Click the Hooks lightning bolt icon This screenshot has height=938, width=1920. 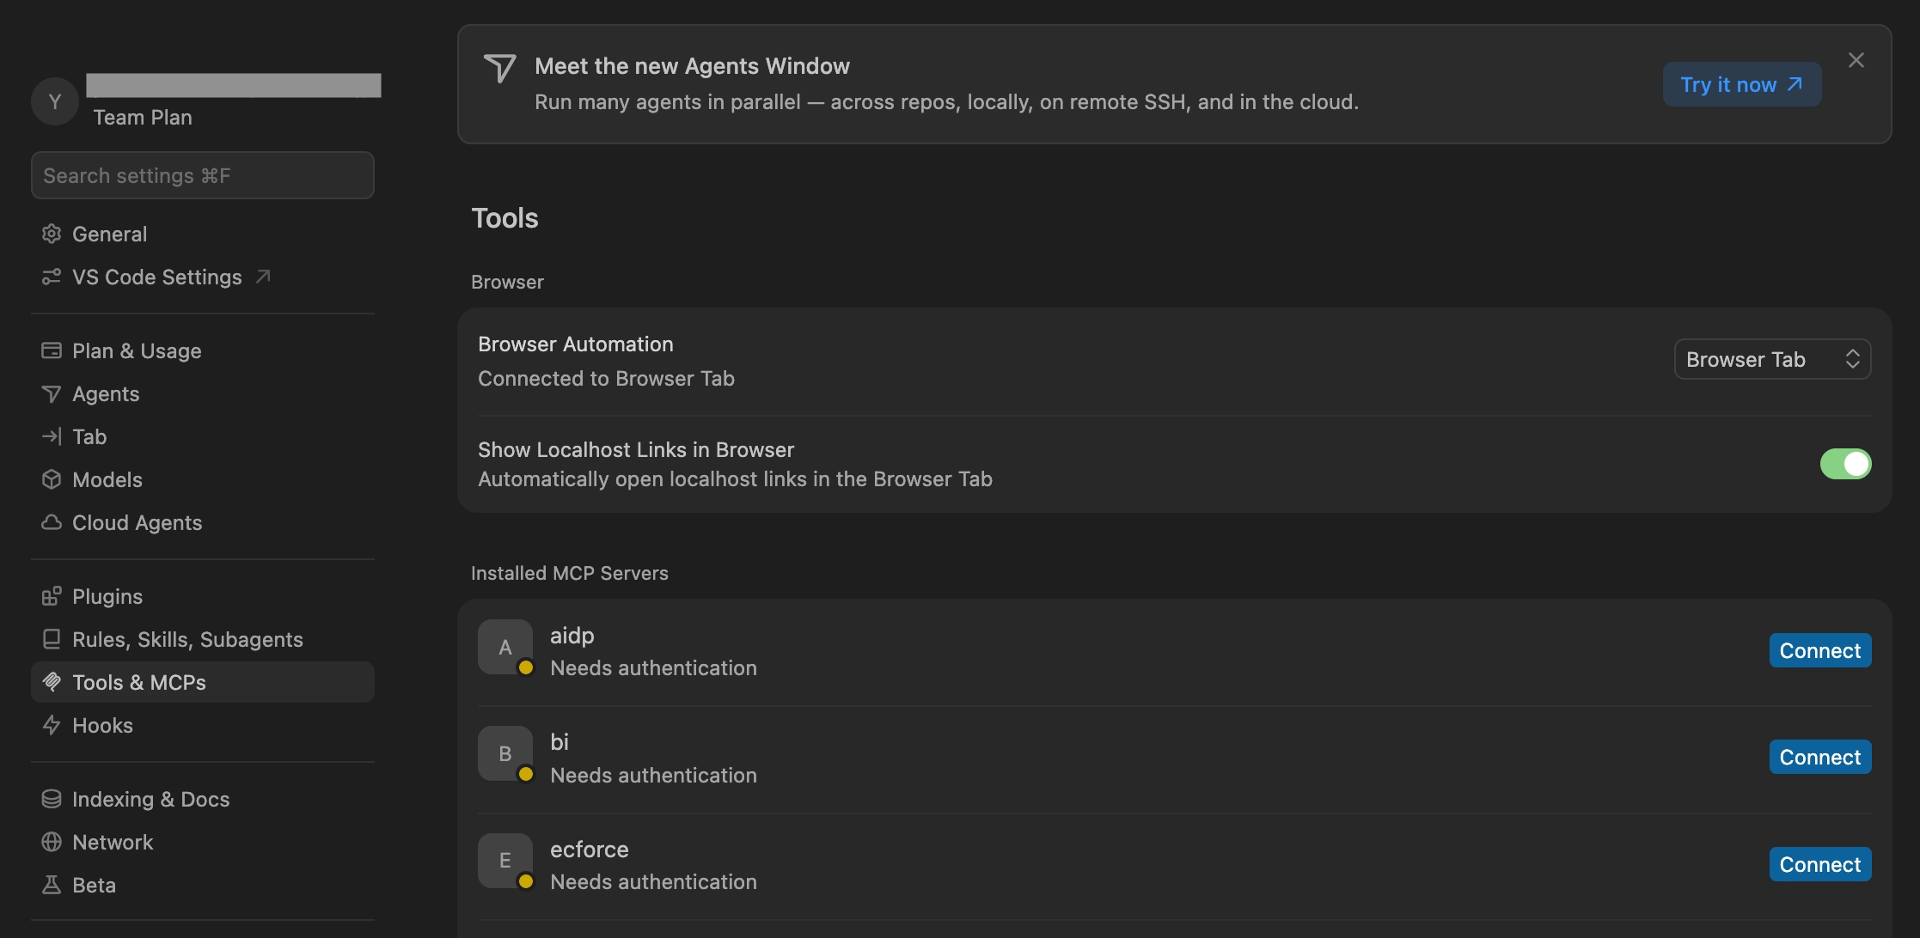click(52, 725)
